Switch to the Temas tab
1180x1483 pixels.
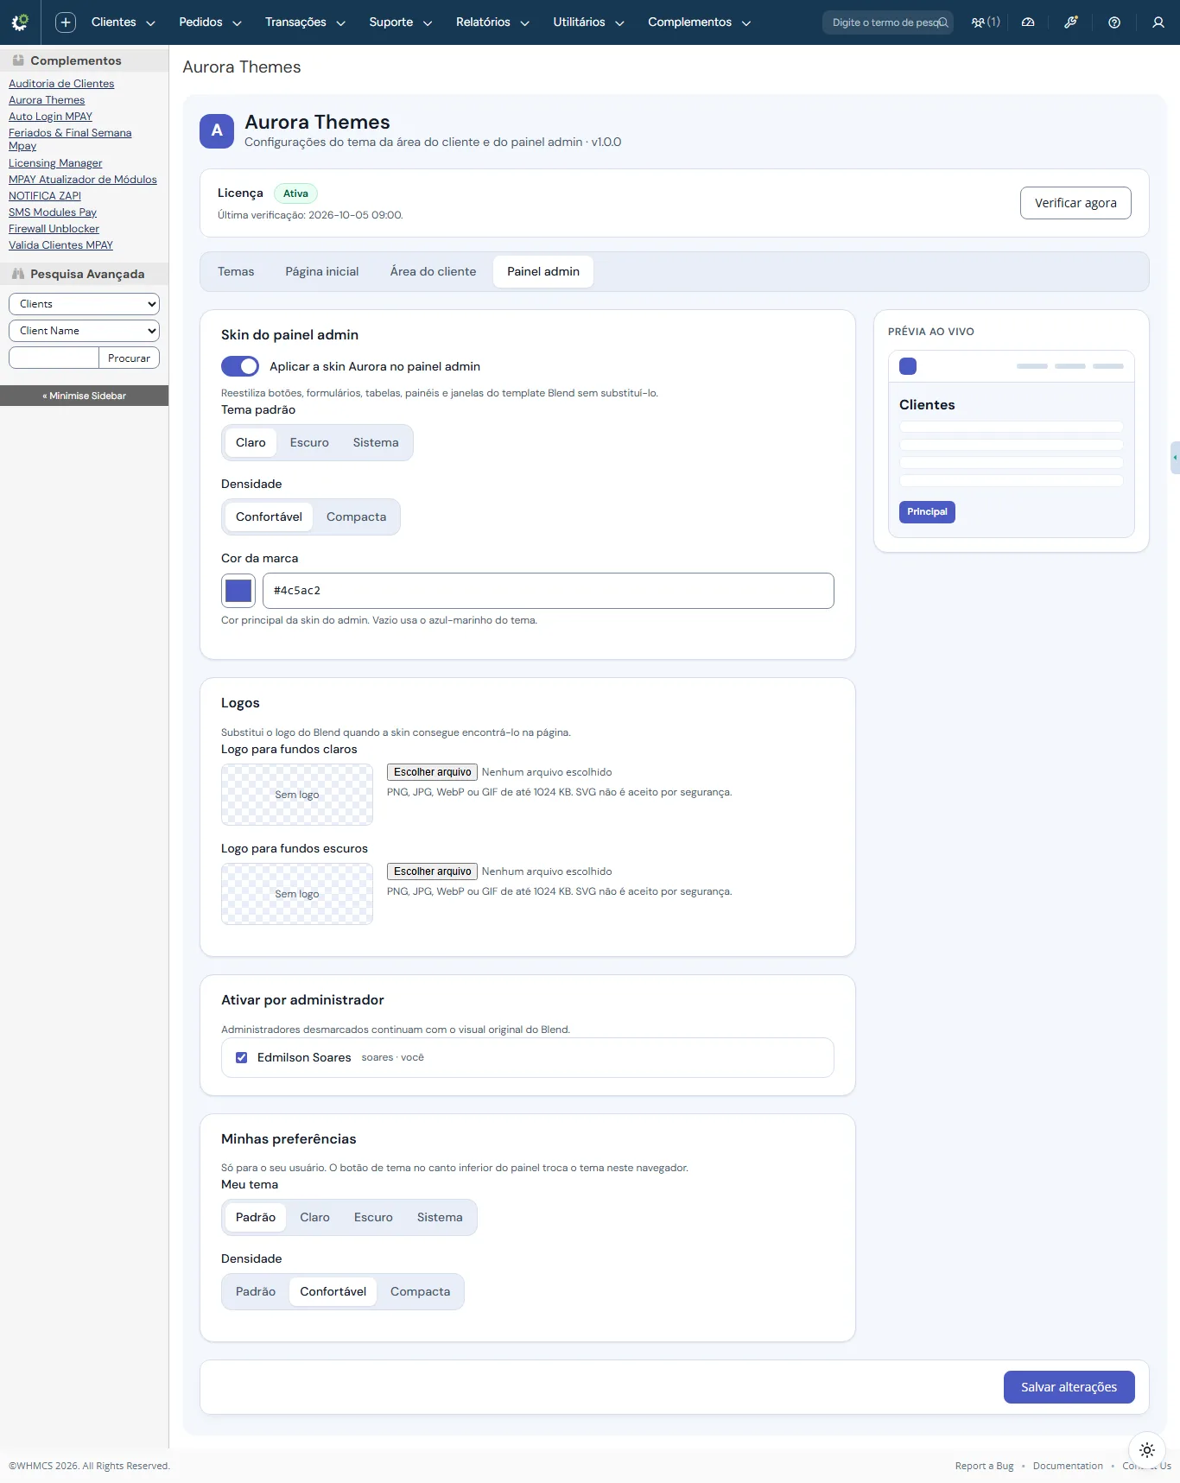pos(236,271)
